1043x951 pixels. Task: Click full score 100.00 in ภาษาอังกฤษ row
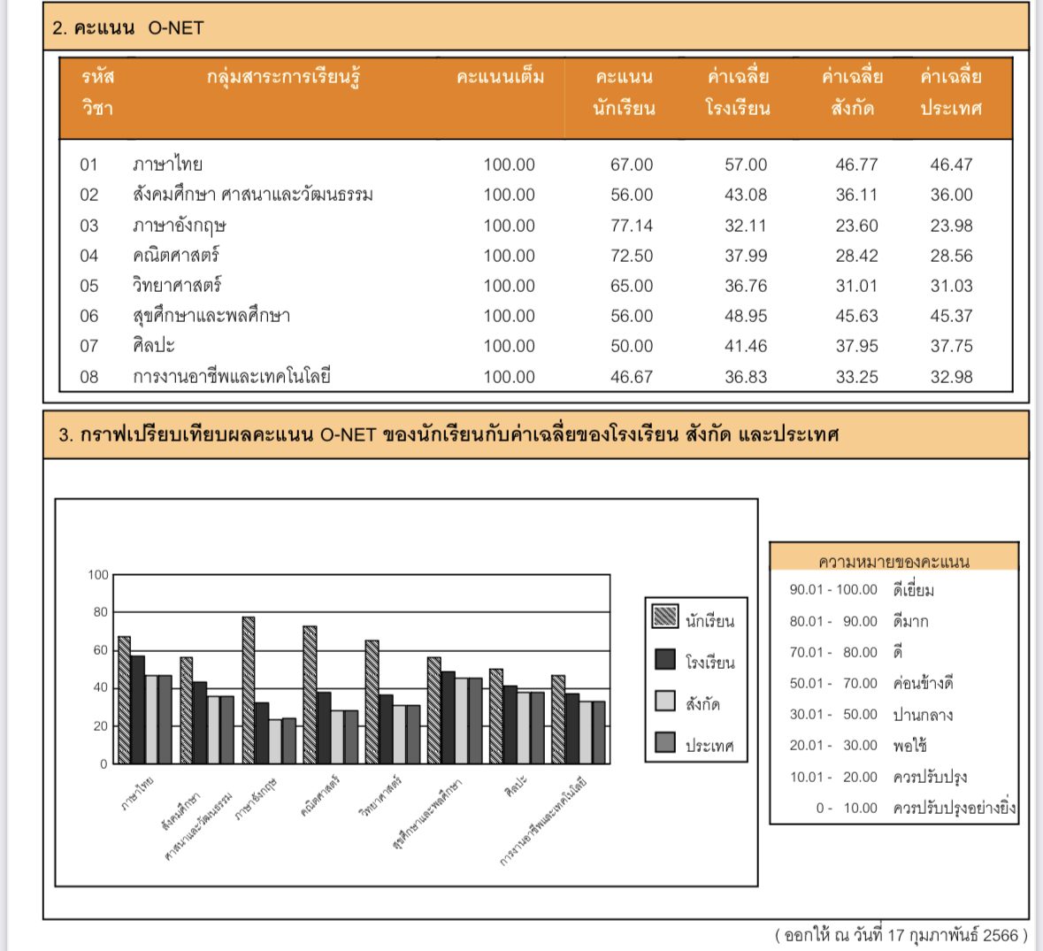(x=509, y=226)
